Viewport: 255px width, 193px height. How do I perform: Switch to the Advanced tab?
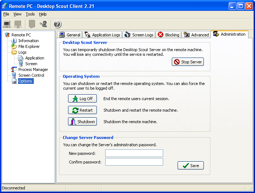click(196, 35)
